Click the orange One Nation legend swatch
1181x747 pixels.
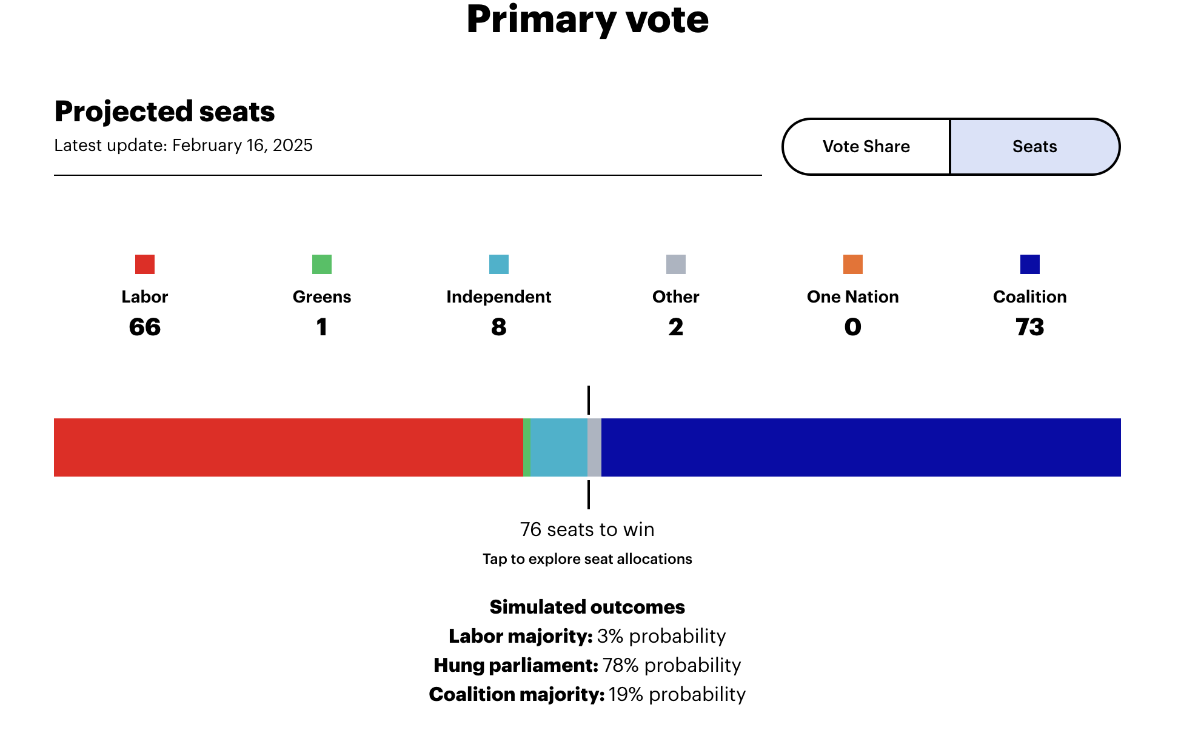(x=853, y=264)
